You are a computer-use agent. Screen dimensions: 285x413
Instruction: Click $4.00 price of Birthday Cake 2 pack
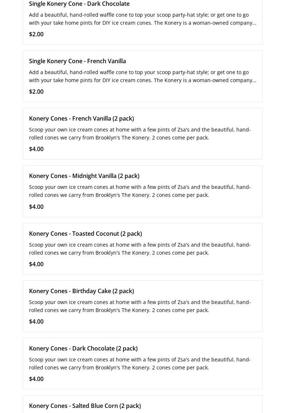coord(36,321)
